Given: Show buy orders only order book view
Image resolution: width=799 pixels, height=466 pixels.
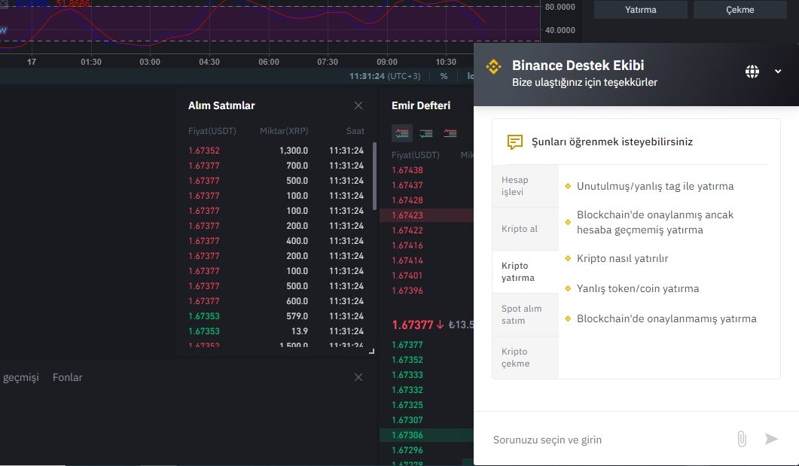Looking at the screenshot, I should click(x=426, y=133).
